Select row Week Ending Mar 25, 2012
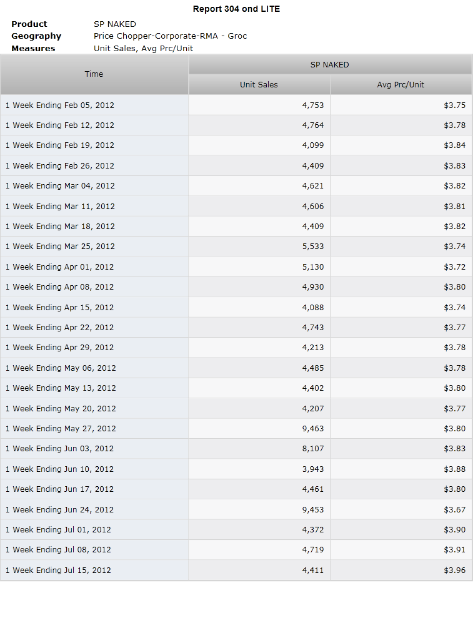 pyautogui.click(x=236, y=247)
